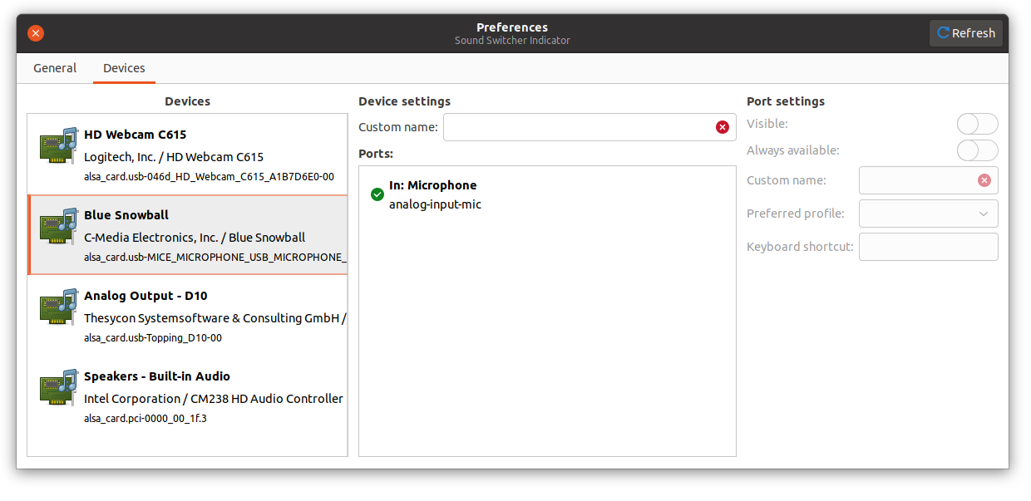The width and height of the screenshot is (1031, 501).
Task: Select Analog Output - D10 device
Action: pyautogui.click(x=187, y=316)
